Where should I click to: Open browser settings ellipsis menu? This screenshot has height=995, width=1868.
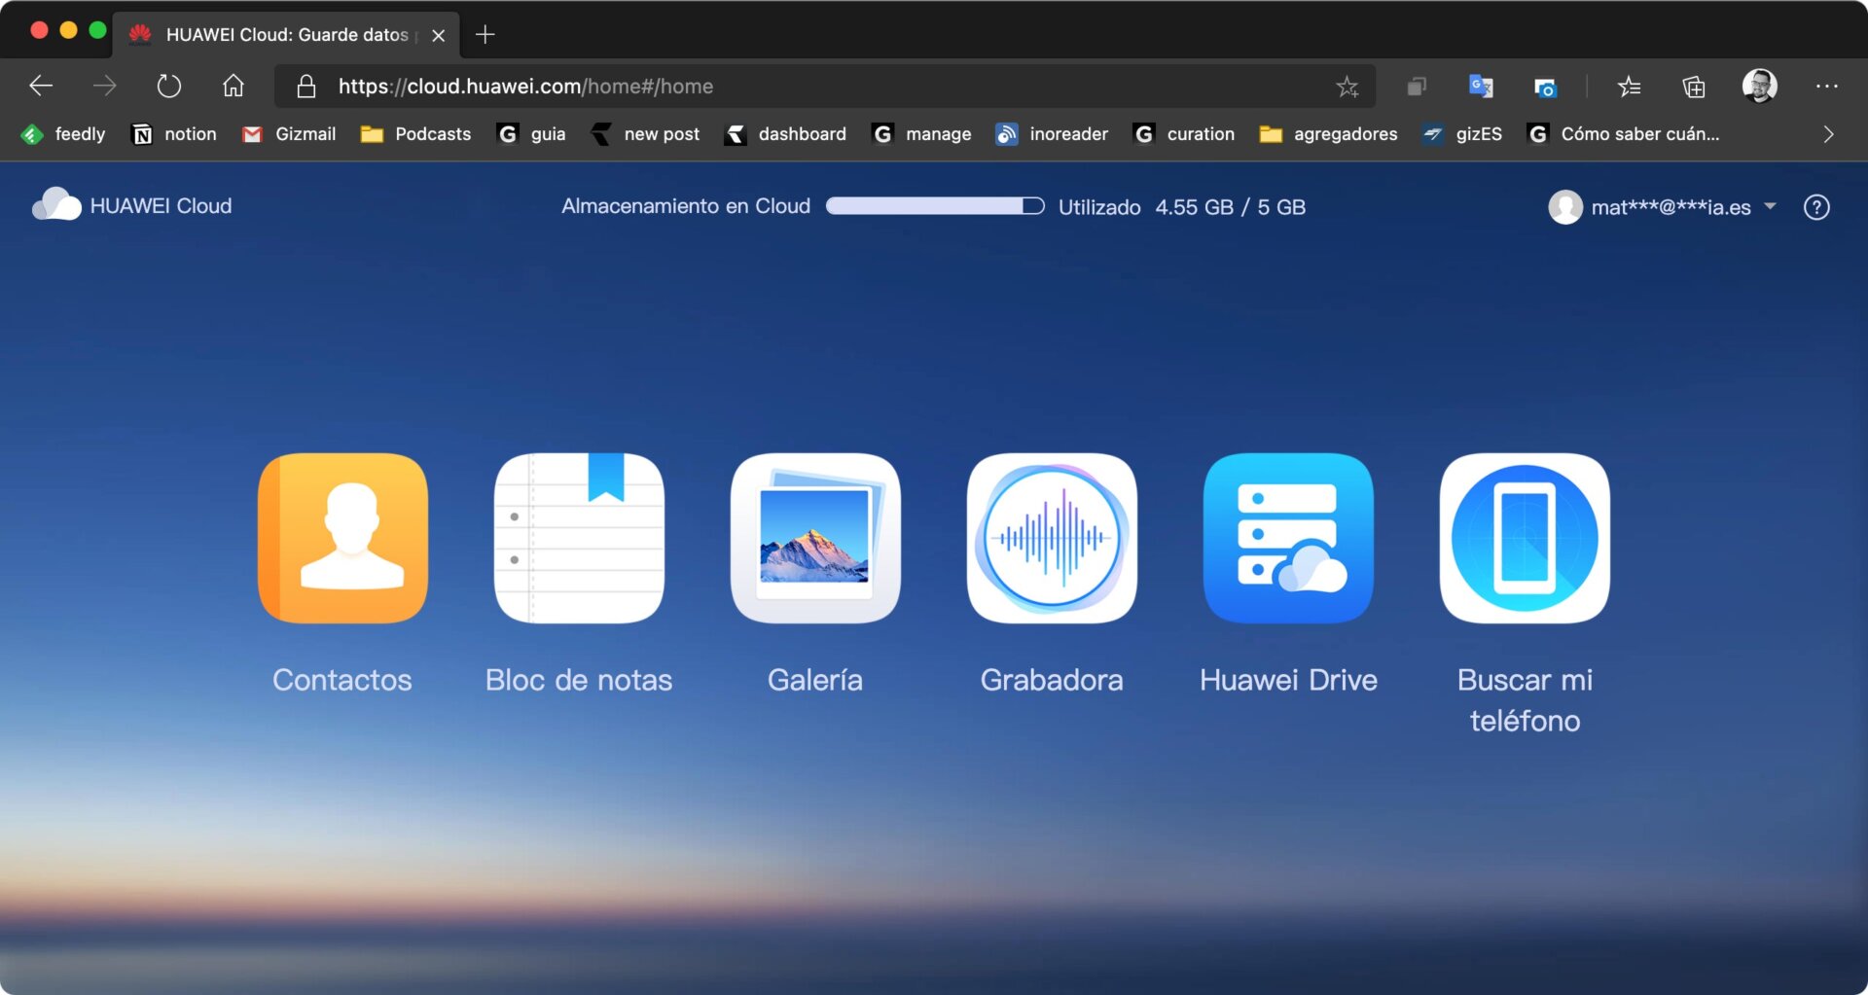tap(1826, 87)
